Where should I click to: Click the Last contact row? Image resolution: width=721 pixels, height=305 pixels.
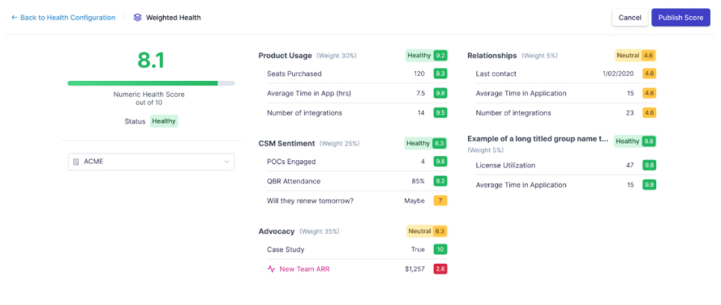click(566, 74)
